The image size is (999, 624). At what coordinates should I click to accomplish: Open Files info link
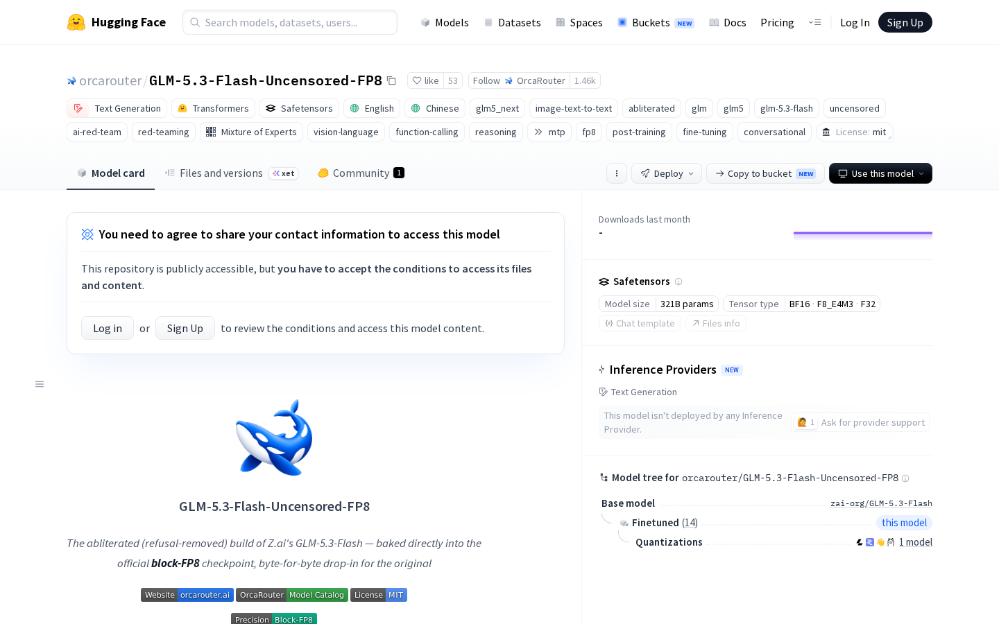716,323
